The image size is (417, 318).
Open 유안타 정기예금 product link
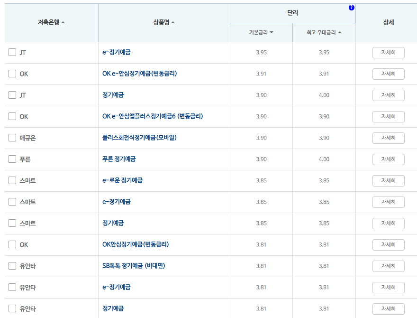[113, 309]
